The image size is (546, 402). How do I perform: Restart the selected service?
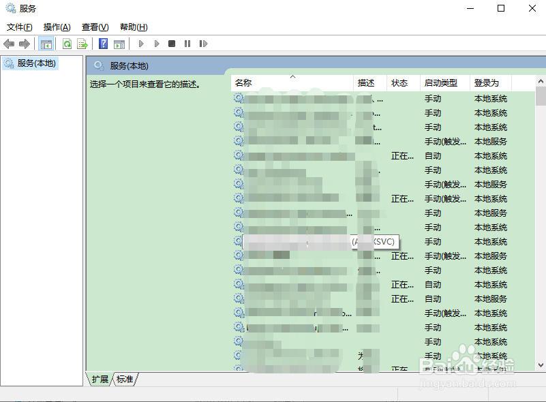(x=203, y=43)
